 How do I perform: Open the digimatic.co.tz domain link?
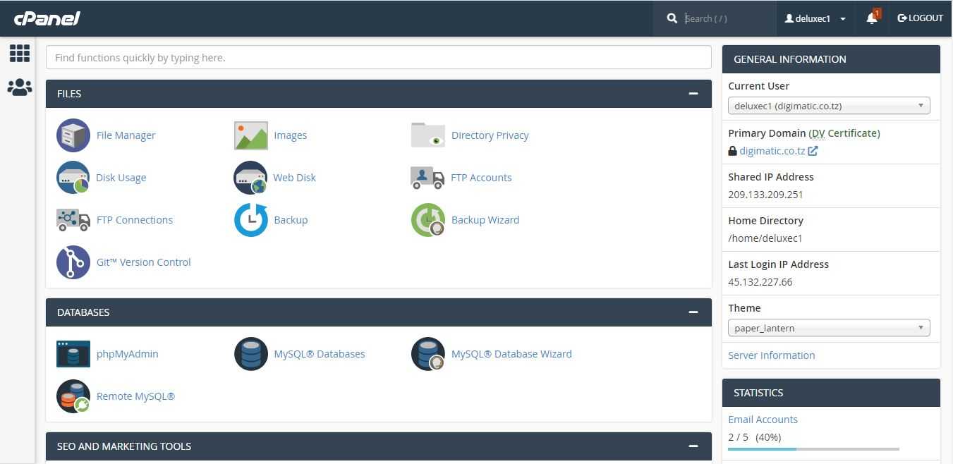[772, 151]
